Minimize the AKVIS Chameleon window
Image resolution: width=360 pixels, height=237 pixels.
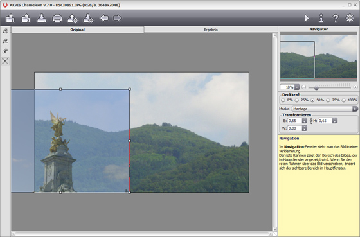coord(343,5)
